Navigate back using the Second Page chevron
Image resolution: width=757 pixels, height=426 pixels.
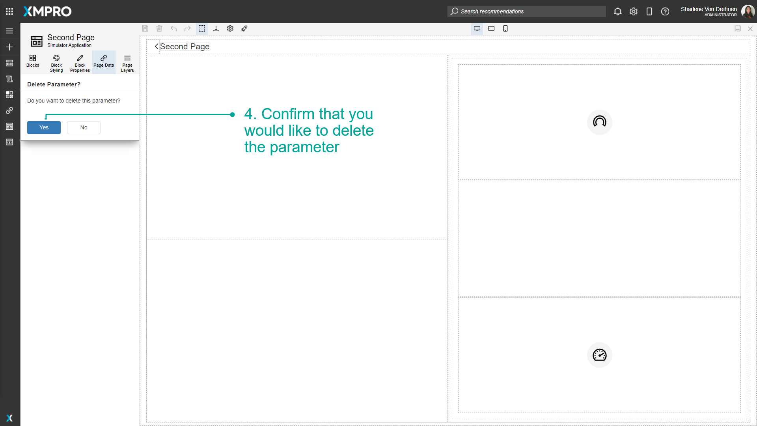[x=156, y=47]
